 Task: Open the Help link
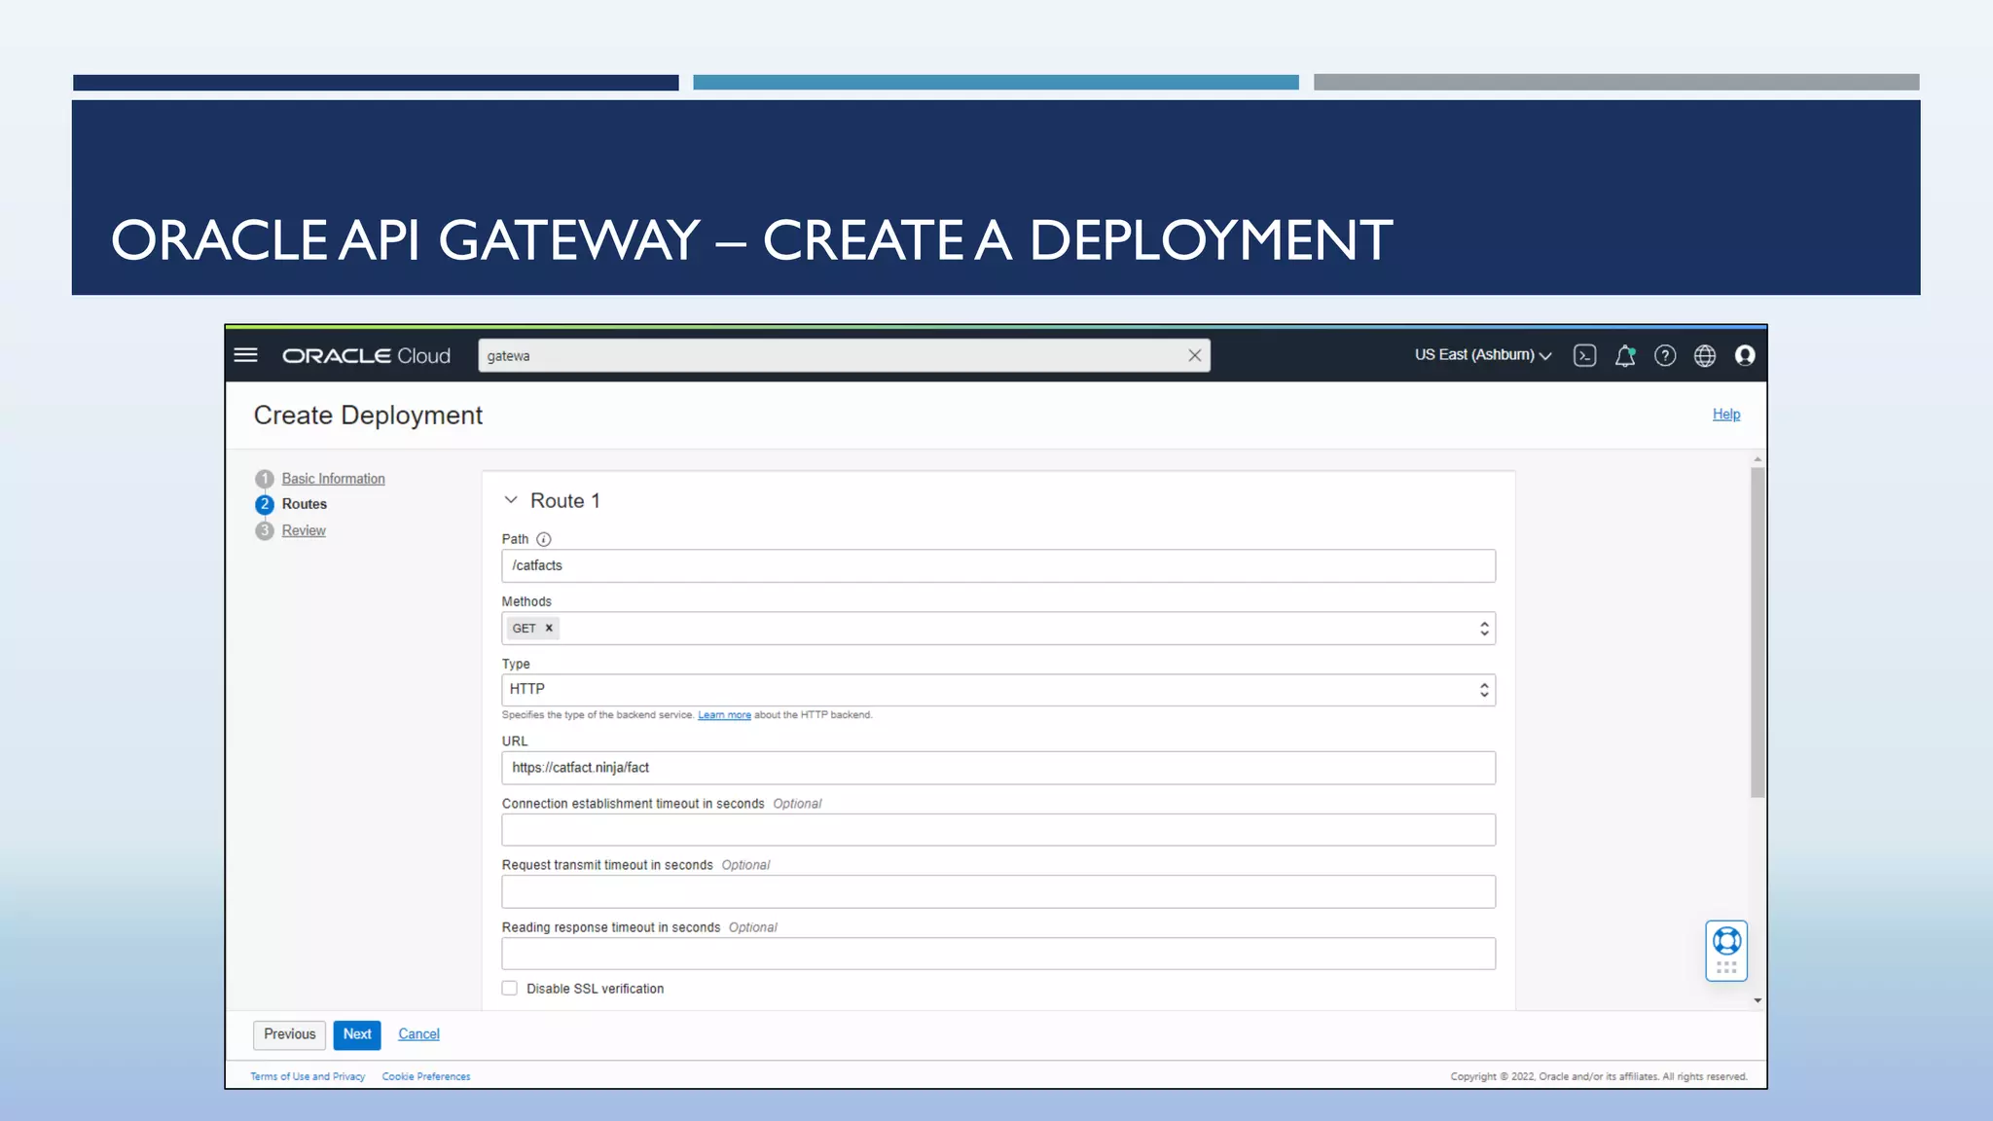pos(1726,415)
